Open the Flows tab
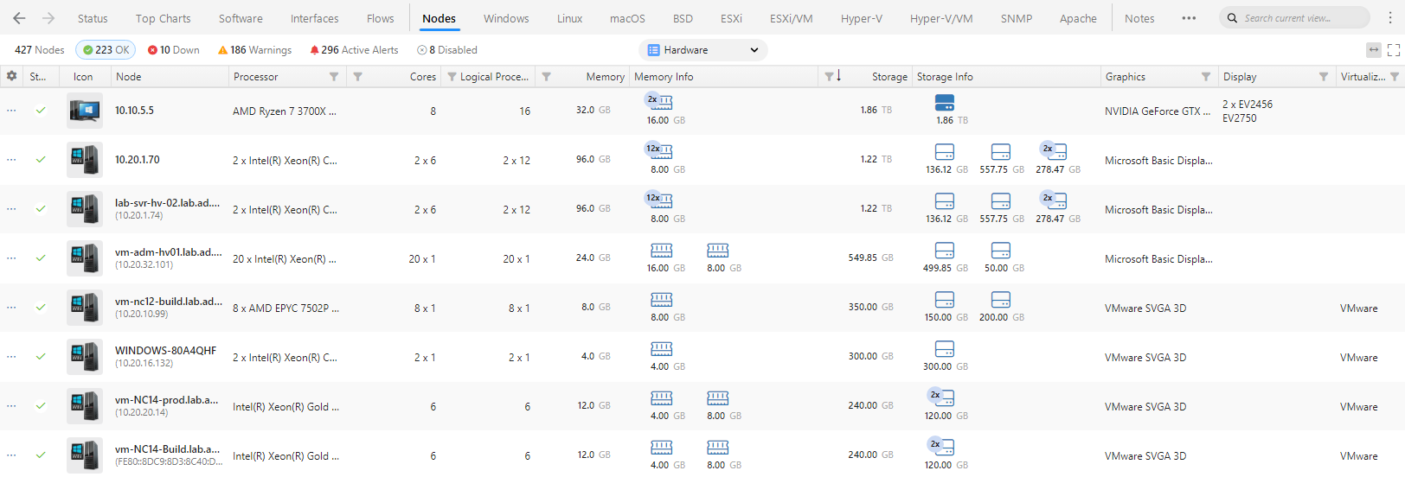 [x=380, y=18]
